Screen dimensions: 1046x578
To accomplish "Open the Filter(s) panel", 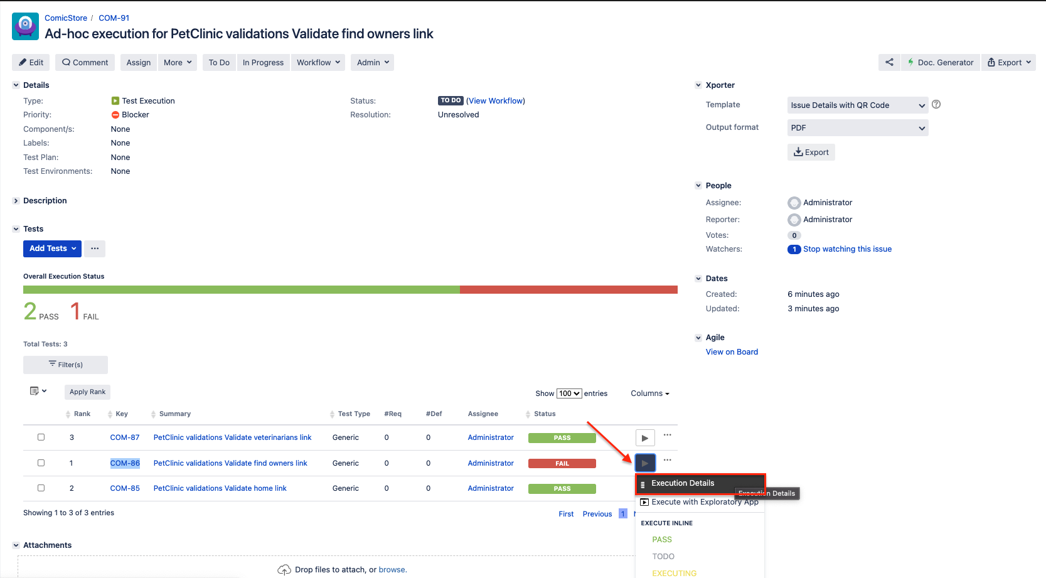I will point(65,365).
